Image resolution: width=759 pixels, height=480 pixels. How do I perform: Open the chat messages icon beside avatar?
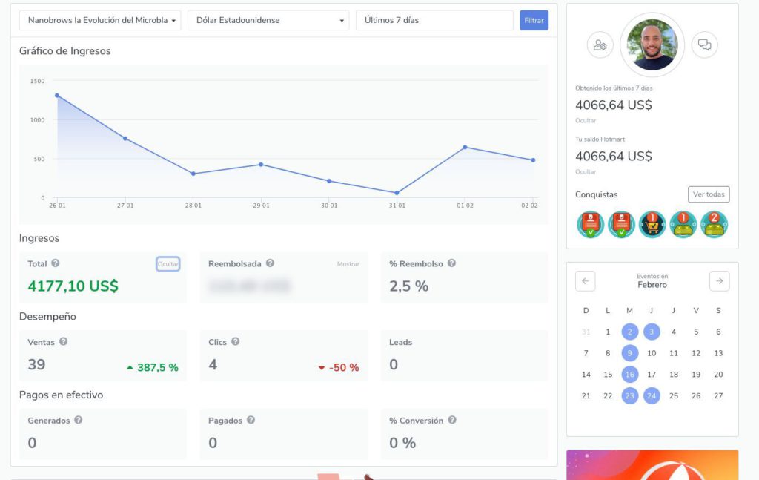pos(704,45)
